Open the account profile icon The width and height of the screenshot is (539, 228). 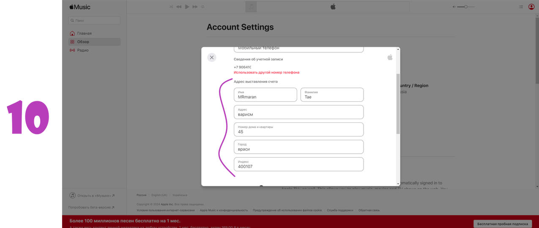point(531,7)
